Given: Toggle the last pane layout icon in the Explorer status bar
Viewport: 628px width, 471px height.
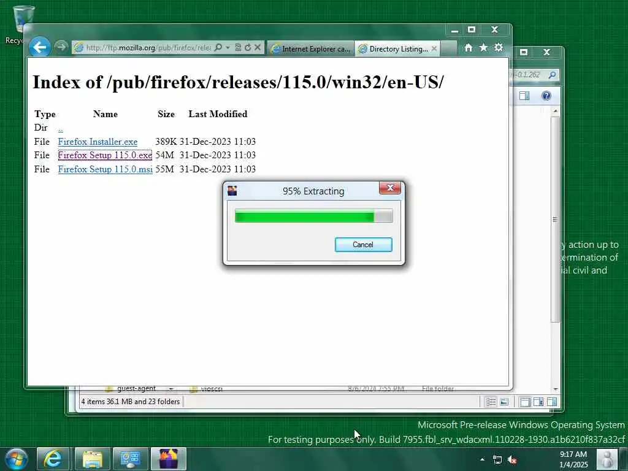Looking at the screenshot, I should (552, 402).
